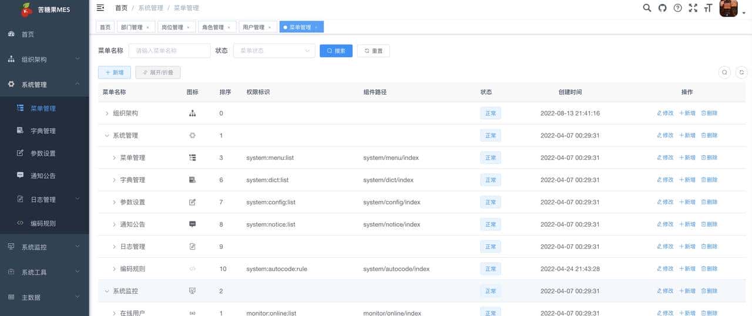The height and width of the screenshot is (316, 752).
Task: Open the help question-mark icon
Action: click(677, 8)
